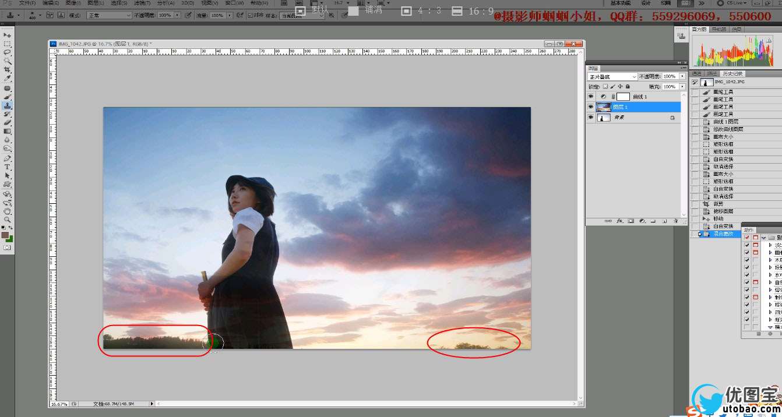The image size is (782, 417).
Task: Click the 基本功能 workspace button
Action: [x=620, y=3]
